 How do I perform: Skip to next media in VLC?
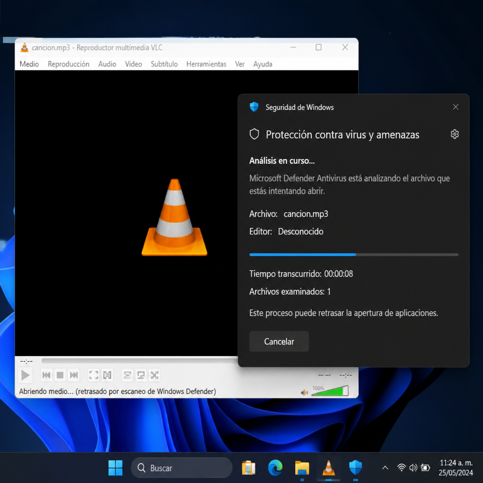click(x=74, y=375)
